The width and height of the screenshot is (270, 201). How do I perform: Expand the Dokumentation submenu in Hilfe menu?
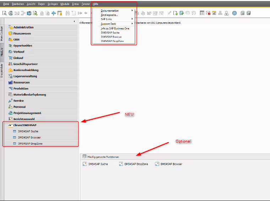[x=110, y=11]
